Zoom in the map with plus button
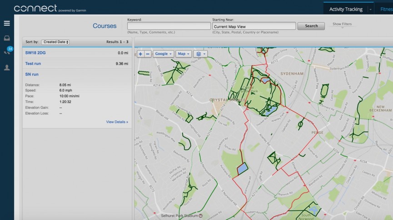Image resolution: width=393 pixels, height=220 pixels. pos(140,53)
